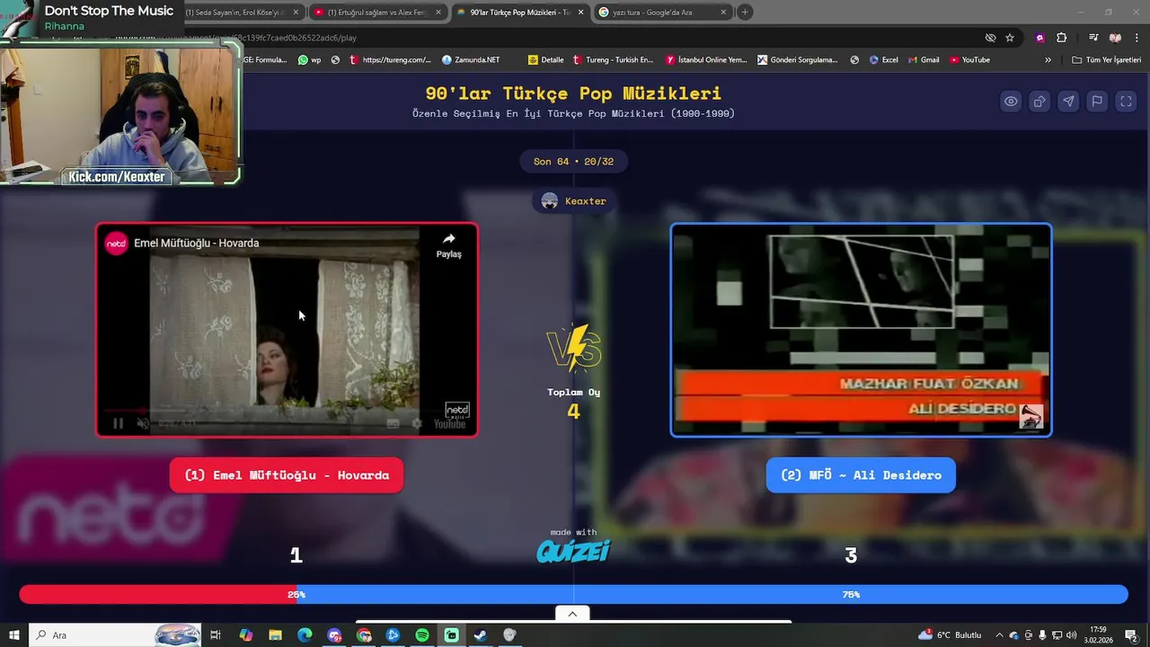This screenshot has height=647, width=1150.
Task: Toggle fullscreen with the expand-corners icon
Action: tap(1126, 102)
